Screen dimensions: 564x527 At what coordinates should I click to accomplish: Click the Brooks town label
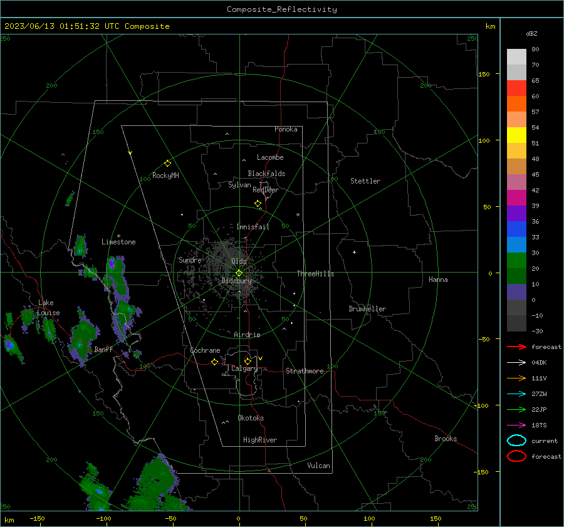pyautogui.click(x=446, y=439)
